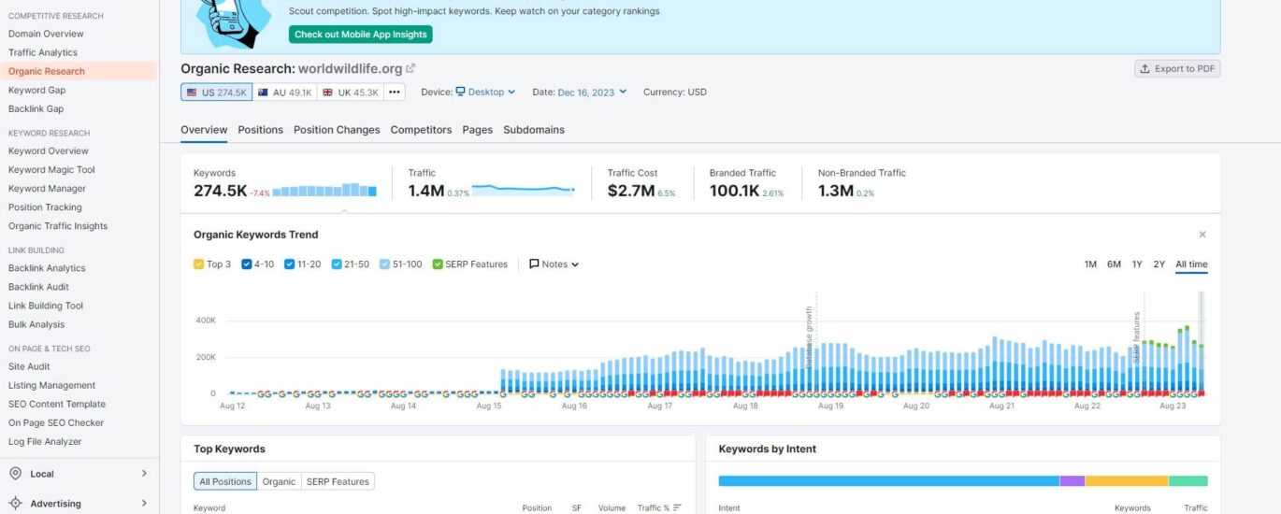Select Organic filter in Top Keywords
Image resolution: width=1281 pixels, height=514 pixels.
pyautogui.click(x=279, y=481)
